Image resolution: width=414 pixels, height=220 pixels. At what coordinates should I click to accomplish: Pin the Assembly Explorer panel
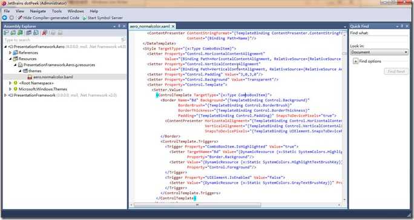[x=119, y=26]
